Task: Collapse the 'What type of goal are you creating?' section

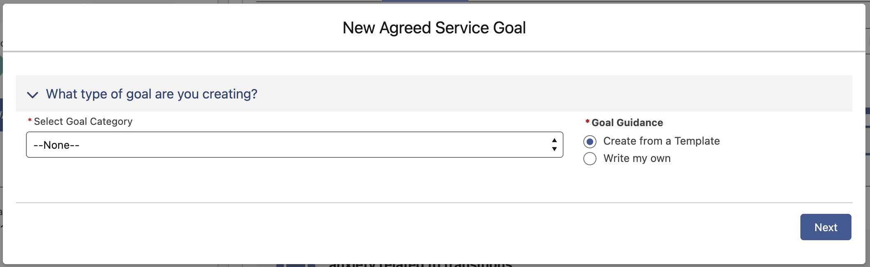Action: [33, 94]
